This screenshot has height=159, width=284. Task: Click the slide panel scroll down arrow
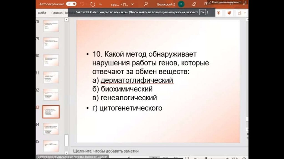[x=67, y=153]
